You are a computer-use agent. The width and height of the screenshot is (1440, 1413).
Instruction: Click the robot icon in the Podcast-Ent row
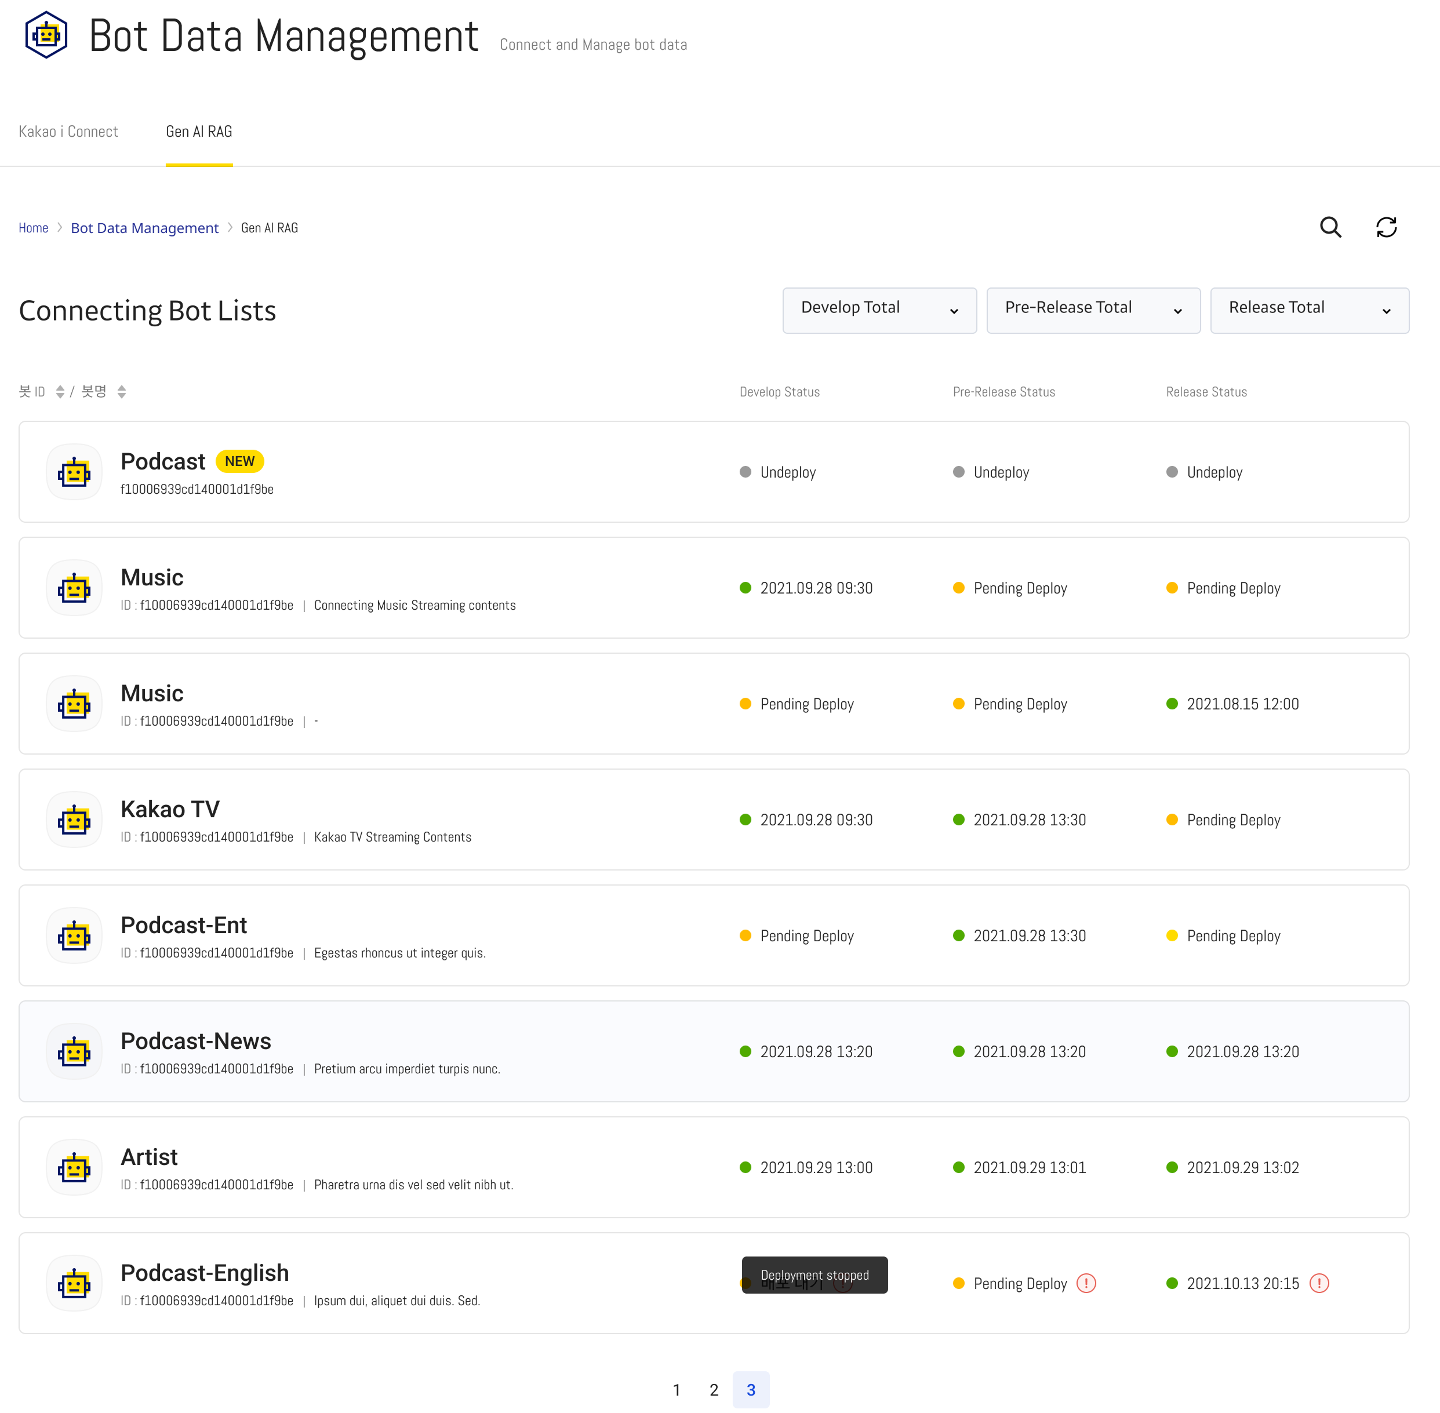pos(74,935)
